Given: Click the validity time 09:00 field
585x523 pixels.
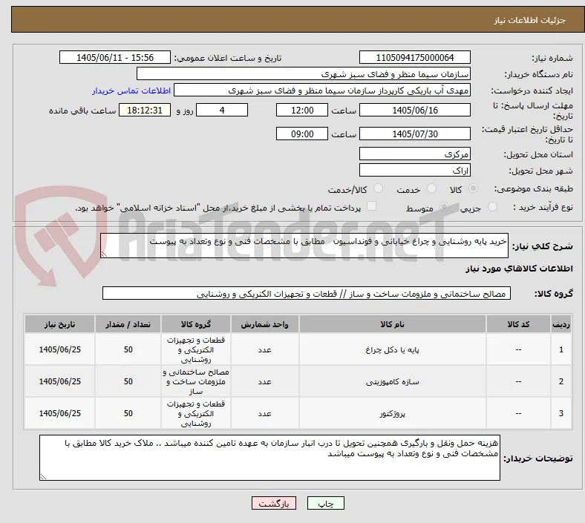Looking at the screenshot, I should click(302, 134).
